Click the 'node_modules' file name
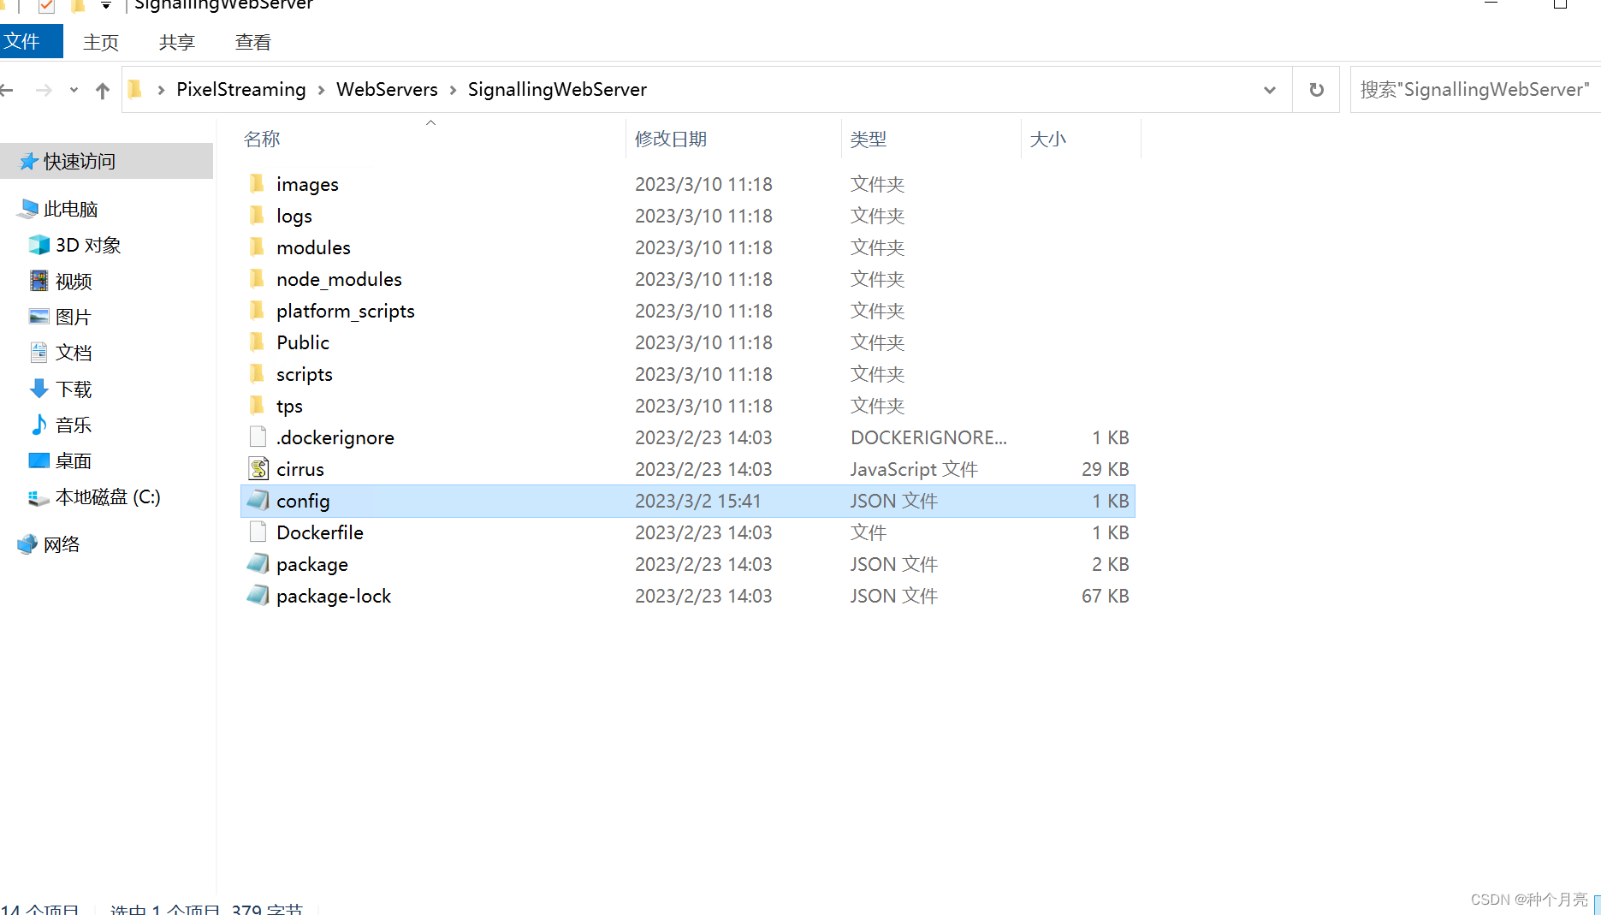This screenshot has height=915, width=1601. click(339, 279)
